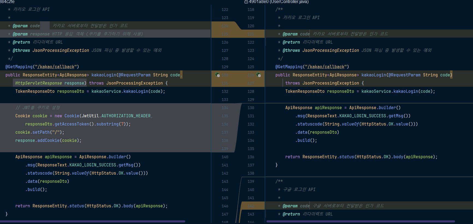Click '@return 리다이렉트 URL' in left pane

(x=38, y=42)
